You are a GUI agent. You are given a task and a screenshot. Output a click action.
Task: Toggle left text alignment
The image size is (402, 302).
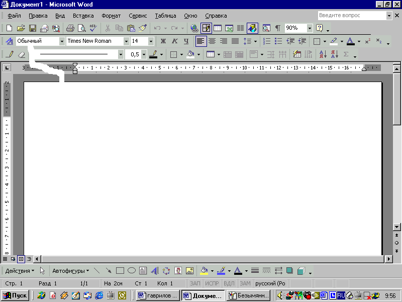(x=200, y=41)
